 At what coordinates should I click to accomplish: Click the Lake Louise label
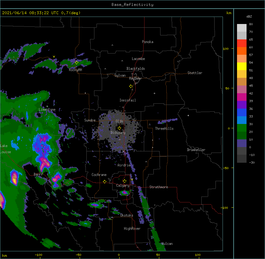tap(6, 149)
